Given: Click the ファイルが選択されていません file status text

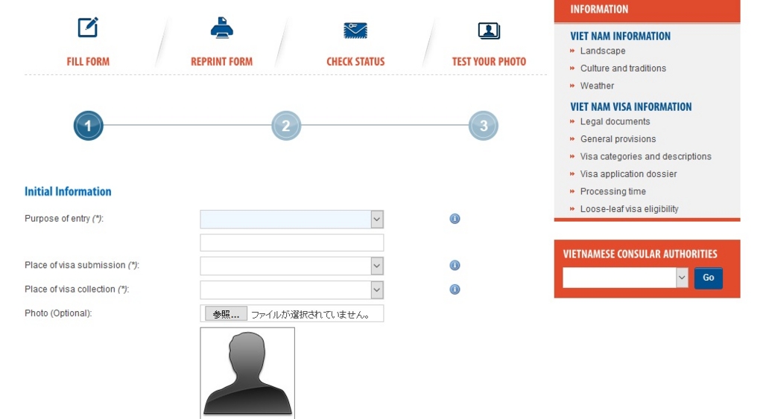Looking at the screenshot, I should click(x=310, y=315).
